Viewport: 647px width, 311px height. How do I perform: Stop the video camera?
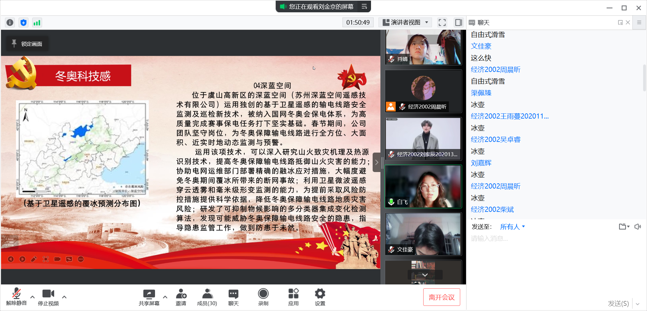point(48,297)
